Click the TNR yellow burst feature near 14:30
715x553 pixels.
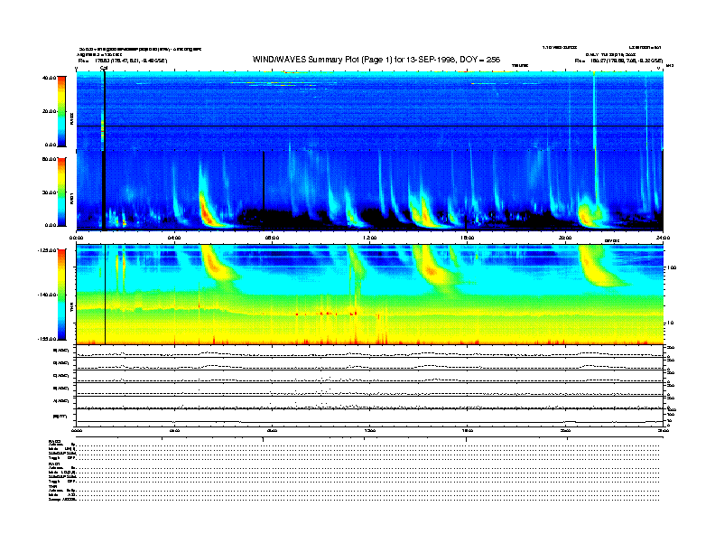[x=431, y=271]
